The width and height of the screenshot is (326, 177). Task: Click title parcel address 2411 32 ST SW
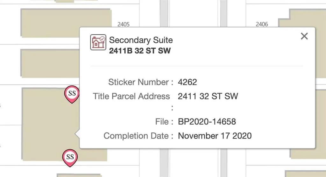(x=208, y=96)
